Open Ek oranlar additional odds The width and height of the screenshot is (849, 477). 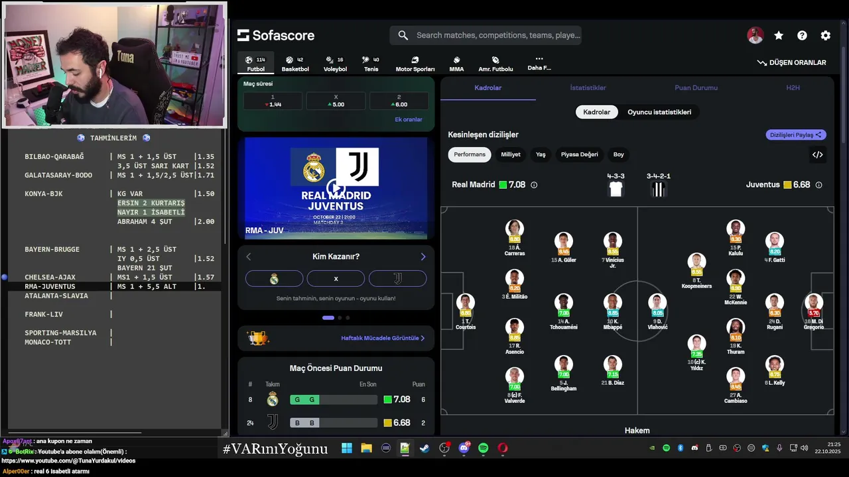tap(409, 120)
